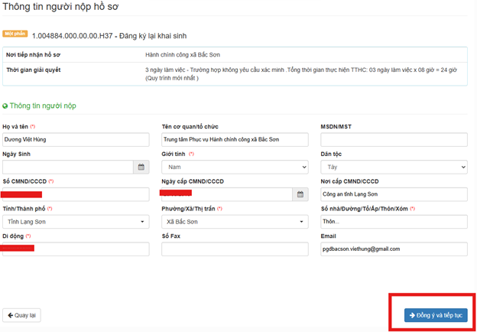Expand the Dân tộc dropdown
Viewport: 477px width, 332px height.
point(394,167)
